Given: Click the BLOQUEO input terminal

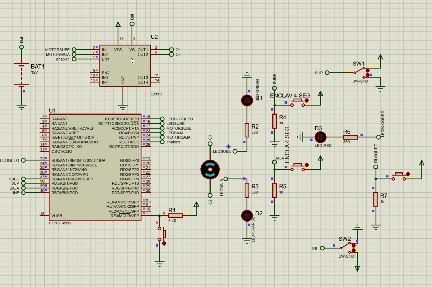Looking at the screenshot, I should (23, 160).
